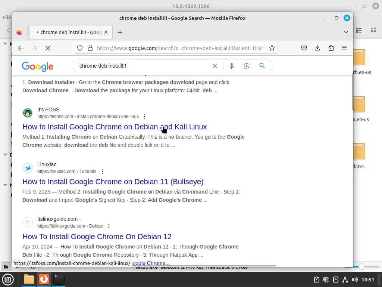This screenshot has height=287, width=382.
Task: Click the Linuxiac site name
Action: tap(47, 164)
